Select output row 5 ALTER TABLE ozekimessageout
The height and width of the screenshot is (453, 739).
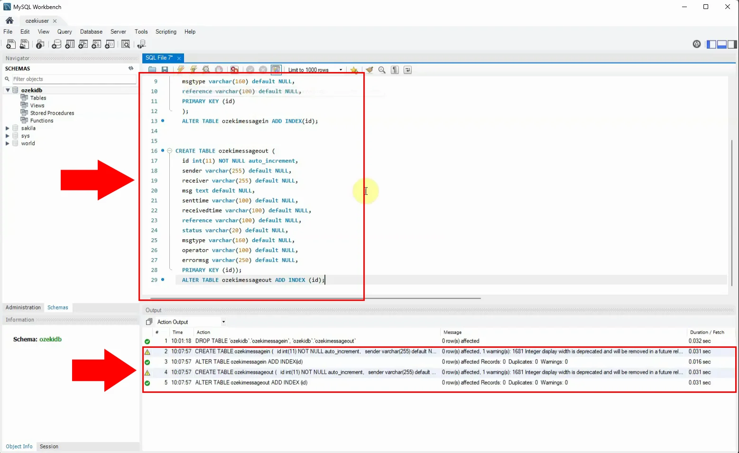click(439, 382)
